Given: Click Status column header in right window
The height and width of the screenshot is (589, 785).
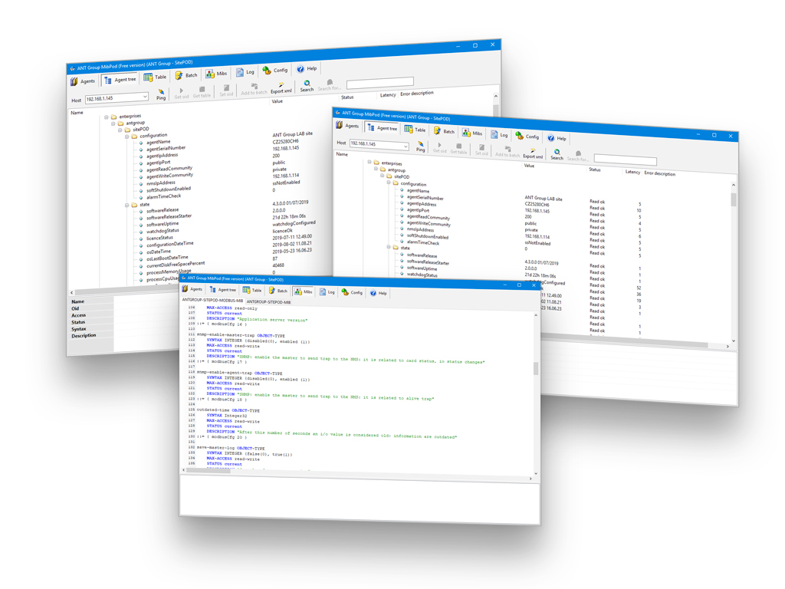Looking at the screenshot, I should tap(595, 169).
